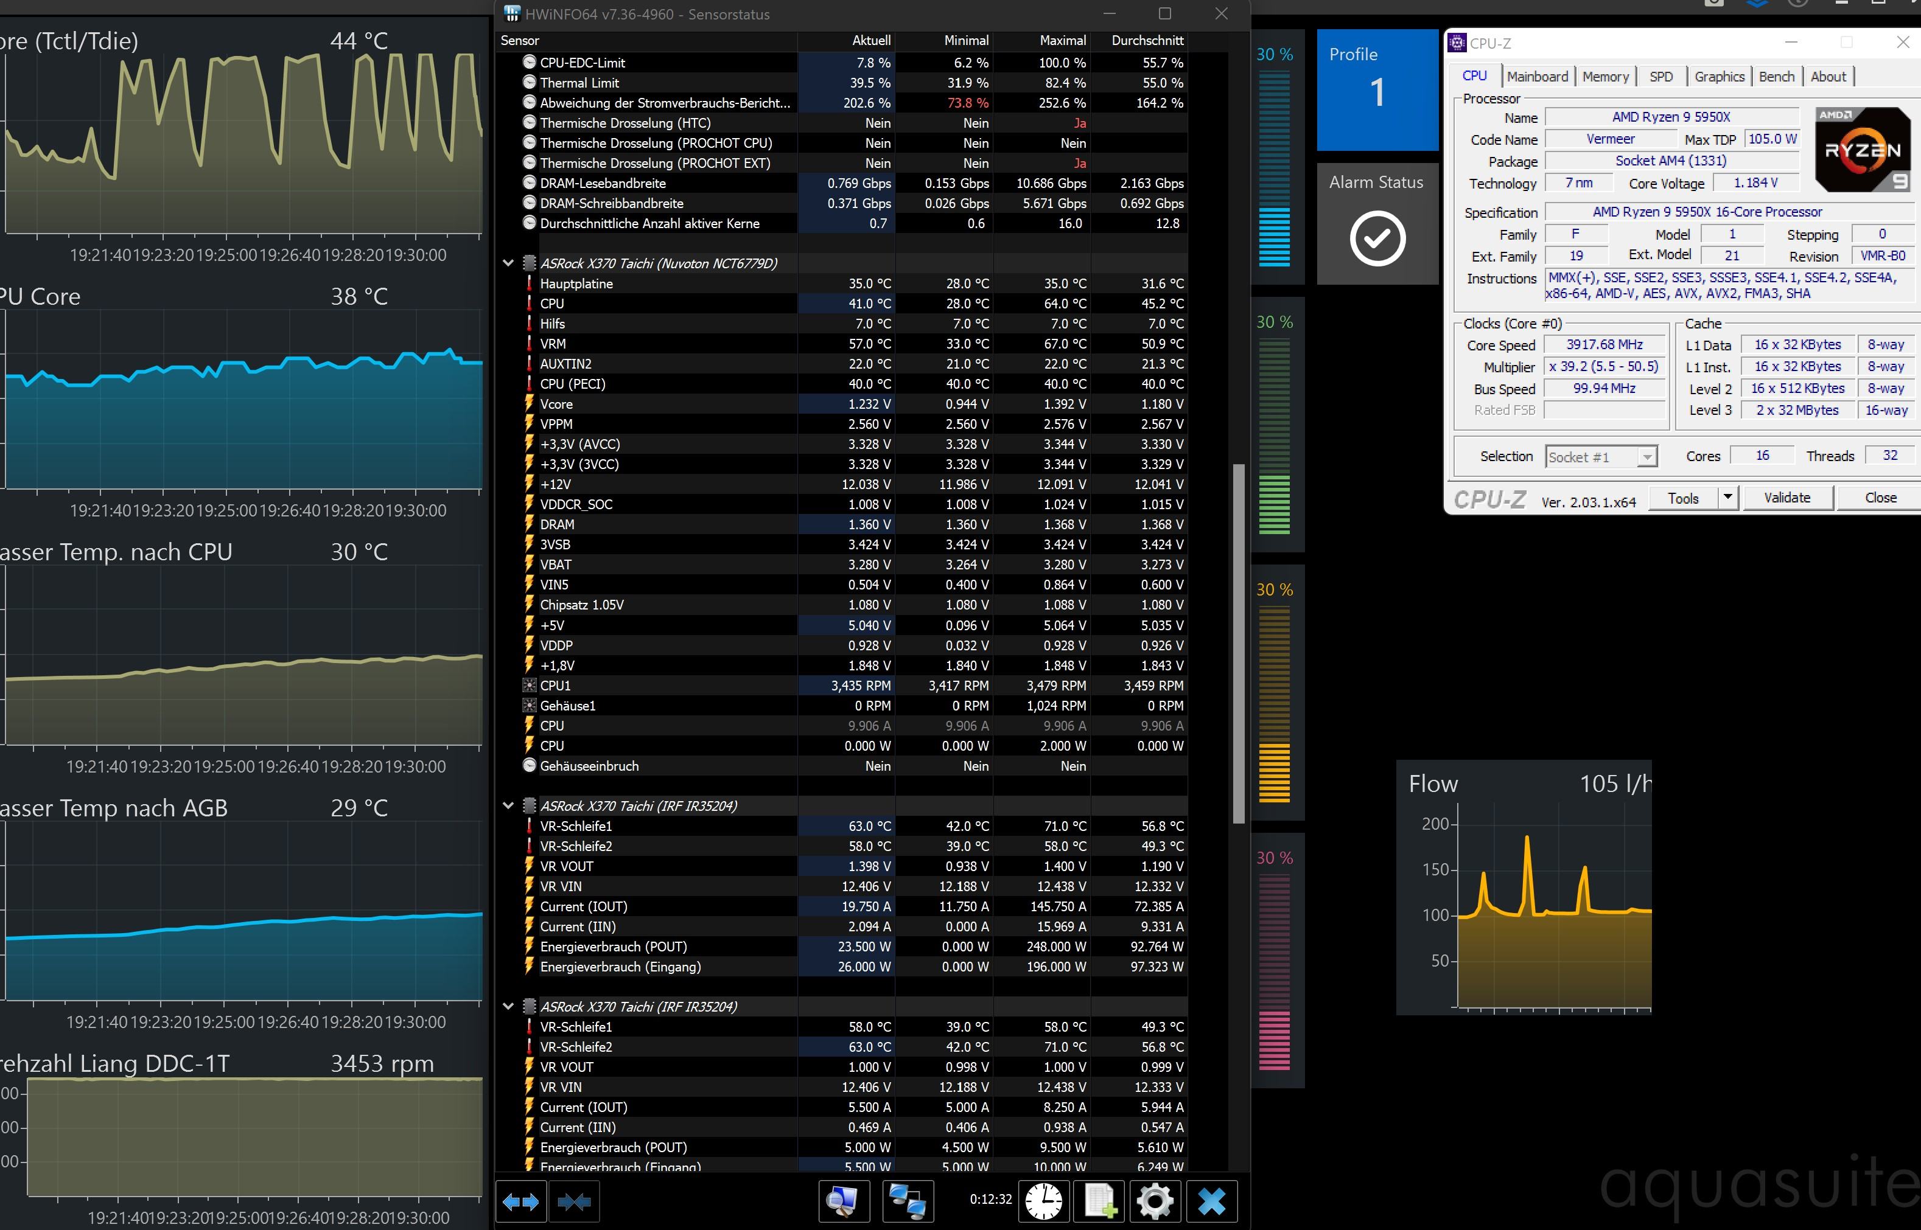Screen dimensions: 1921x1230
Task: Open the About tab in CPU-Z
Action: [x=1828, y=77]
